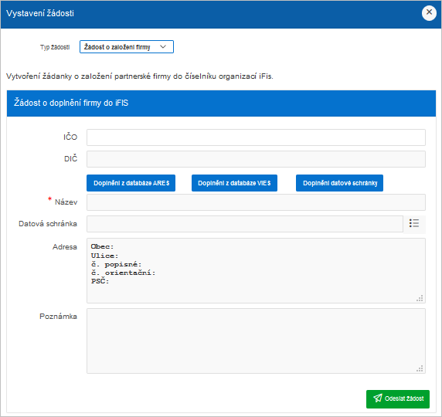Click inside the Adresa text area
Screen dimensions: 442x417
[x=256, y=270]
